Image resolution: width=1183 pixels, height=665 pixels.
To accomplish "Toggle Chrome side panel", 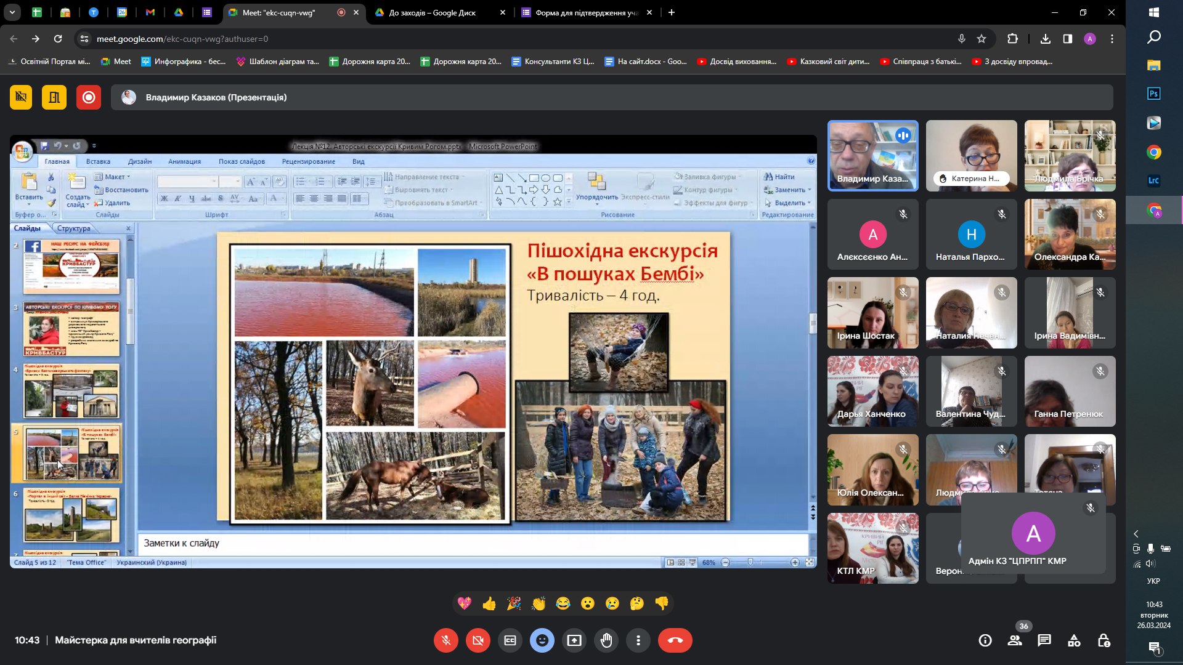I will [1068, 39].
